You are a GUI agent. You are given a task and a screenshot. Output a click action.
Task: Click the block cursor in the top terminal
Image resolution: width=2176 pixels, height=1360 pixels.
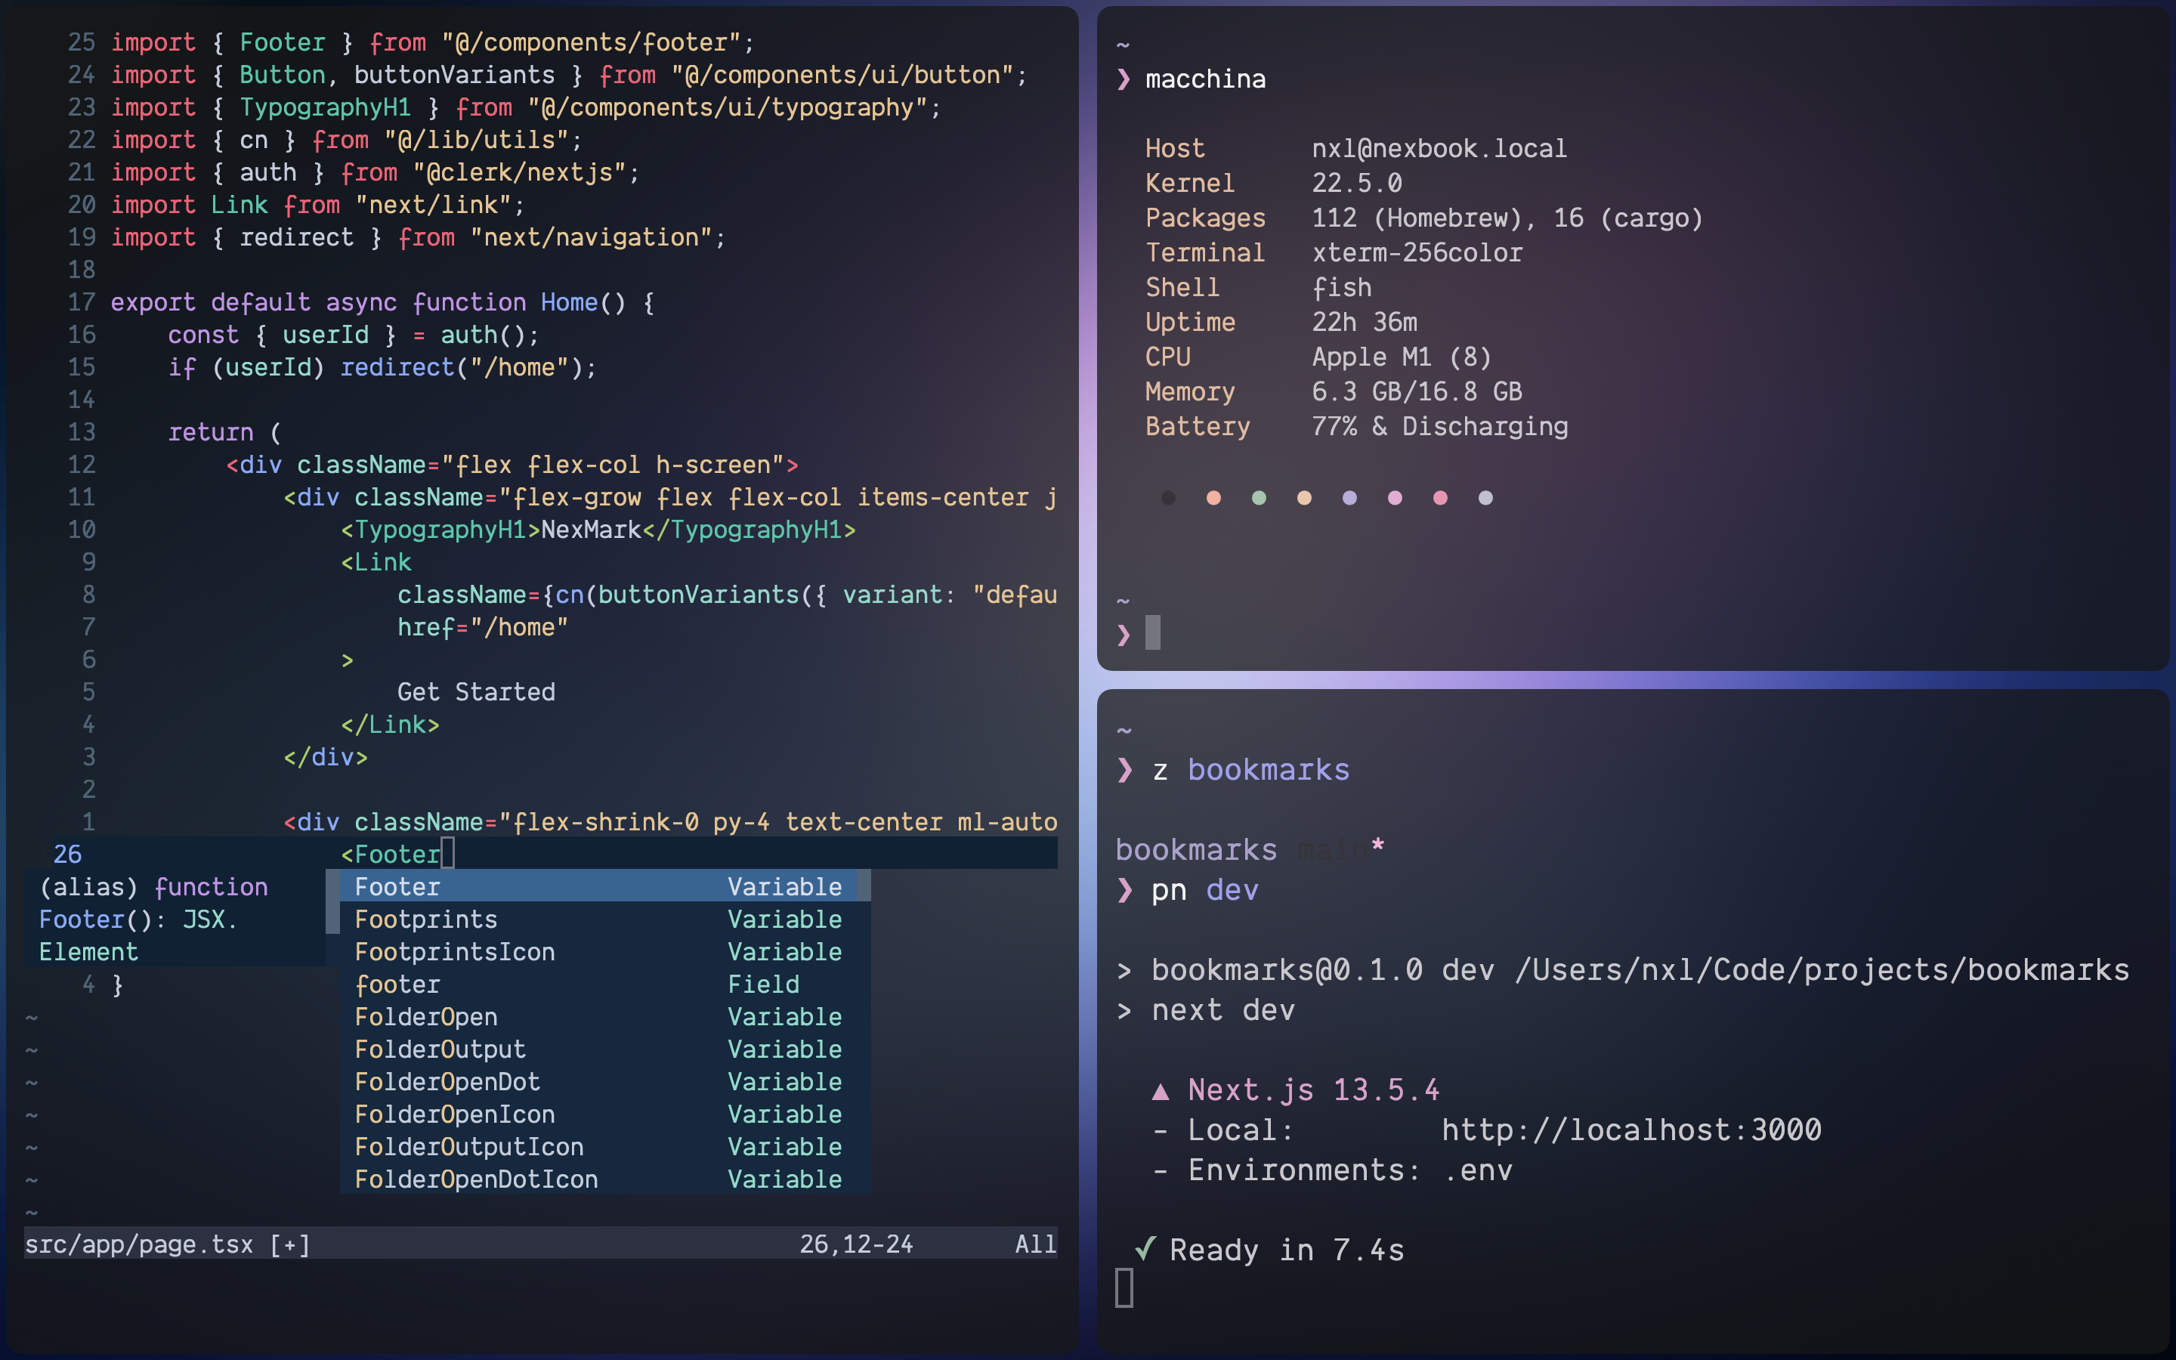coord(1153,632)
